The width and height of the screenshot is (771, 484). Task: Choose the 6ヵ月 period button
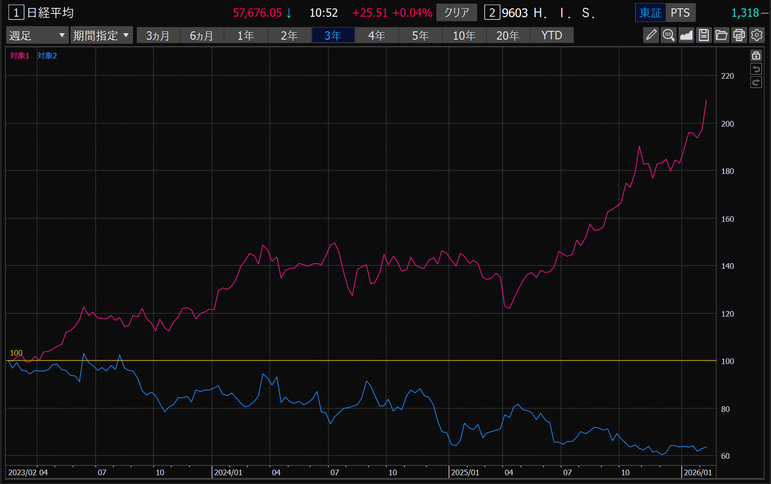point(201,35)
